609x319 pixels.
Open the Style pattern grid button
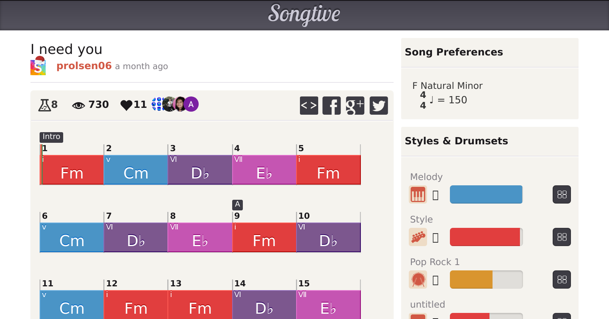point(561,237)
